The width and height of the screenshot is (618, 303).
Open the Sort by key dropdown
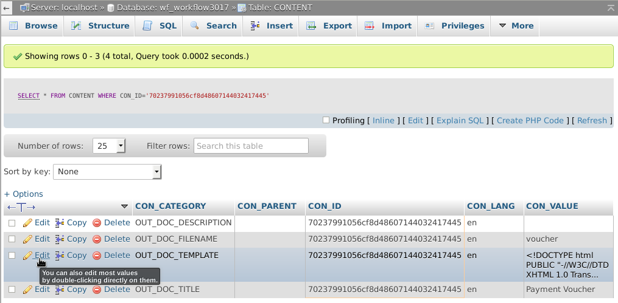(107, 172)
